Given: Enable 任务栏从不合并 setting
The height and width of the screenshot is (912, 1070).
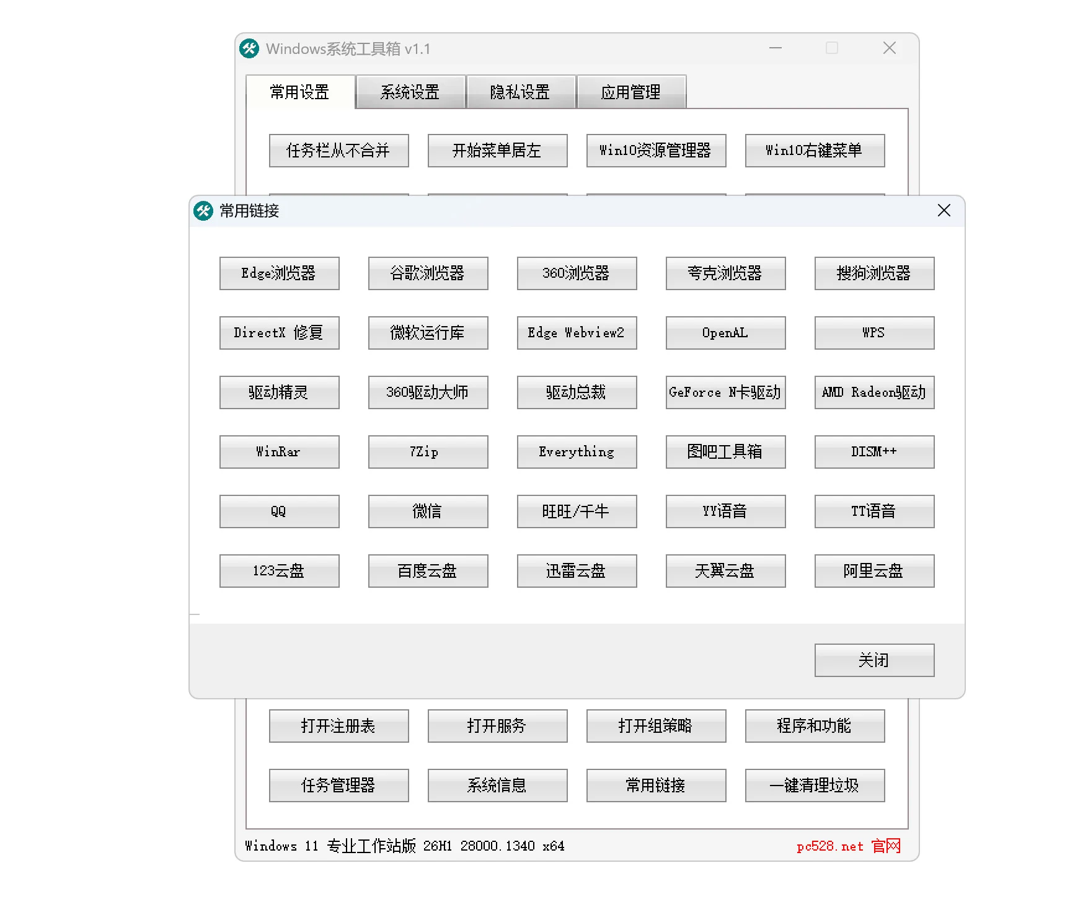Looking at the screenshot, I should pyautogui.click(x=338, y=150).
